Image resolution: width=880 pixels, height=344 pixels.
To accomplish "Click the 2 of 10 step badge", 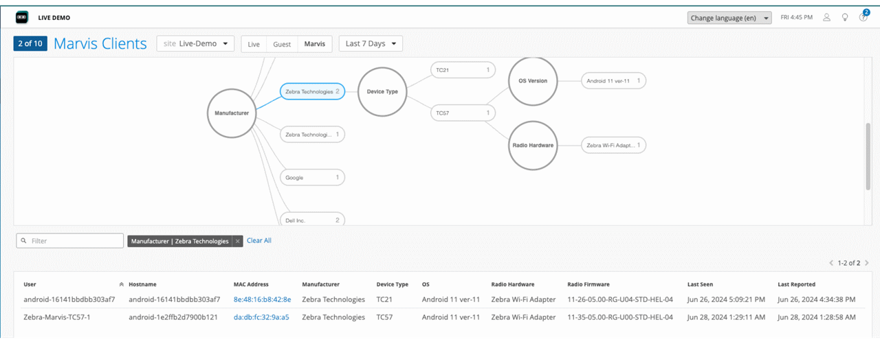I will [x=30, y=44].
